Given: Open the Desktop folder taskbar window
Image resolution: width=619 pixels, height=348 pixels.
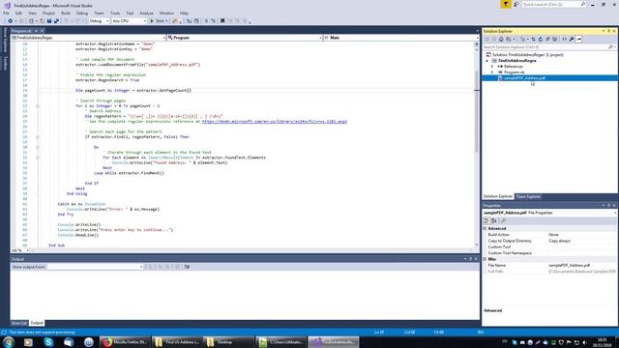Looking at the screenshot, I should 229,342.
